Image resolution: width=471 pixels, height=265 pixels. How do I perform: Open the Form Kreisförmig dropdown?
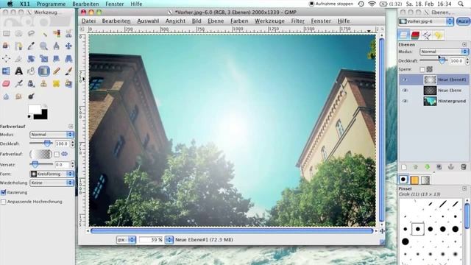point(52,174)
